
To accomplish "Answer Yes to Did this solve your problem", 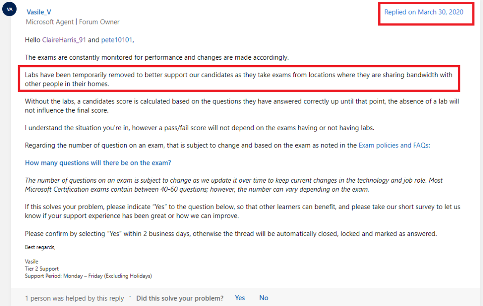I will 240,298.
